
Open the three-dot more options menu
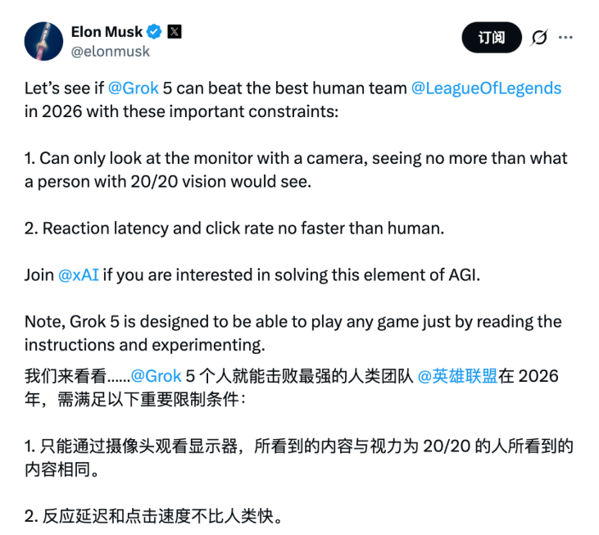coord(565,38)
